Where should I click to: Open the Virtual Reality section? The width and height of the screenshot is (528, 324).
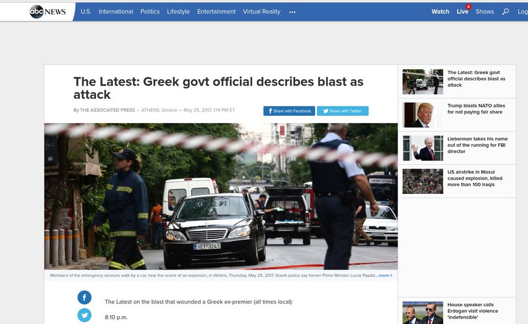click(x=262, y=11)
